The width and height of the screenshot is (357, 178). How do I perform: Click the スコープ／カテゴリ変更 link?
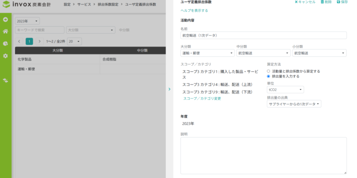click(202, 98)
